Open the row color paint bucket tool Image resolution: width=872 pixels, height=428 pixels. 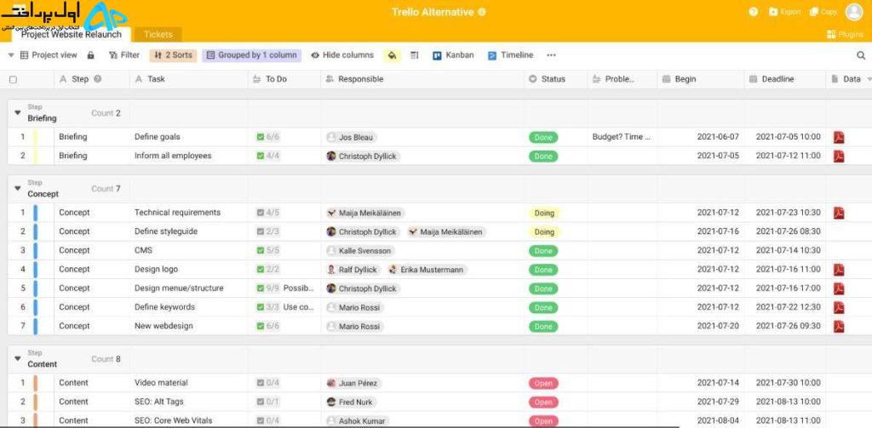(x=392, y=55)
